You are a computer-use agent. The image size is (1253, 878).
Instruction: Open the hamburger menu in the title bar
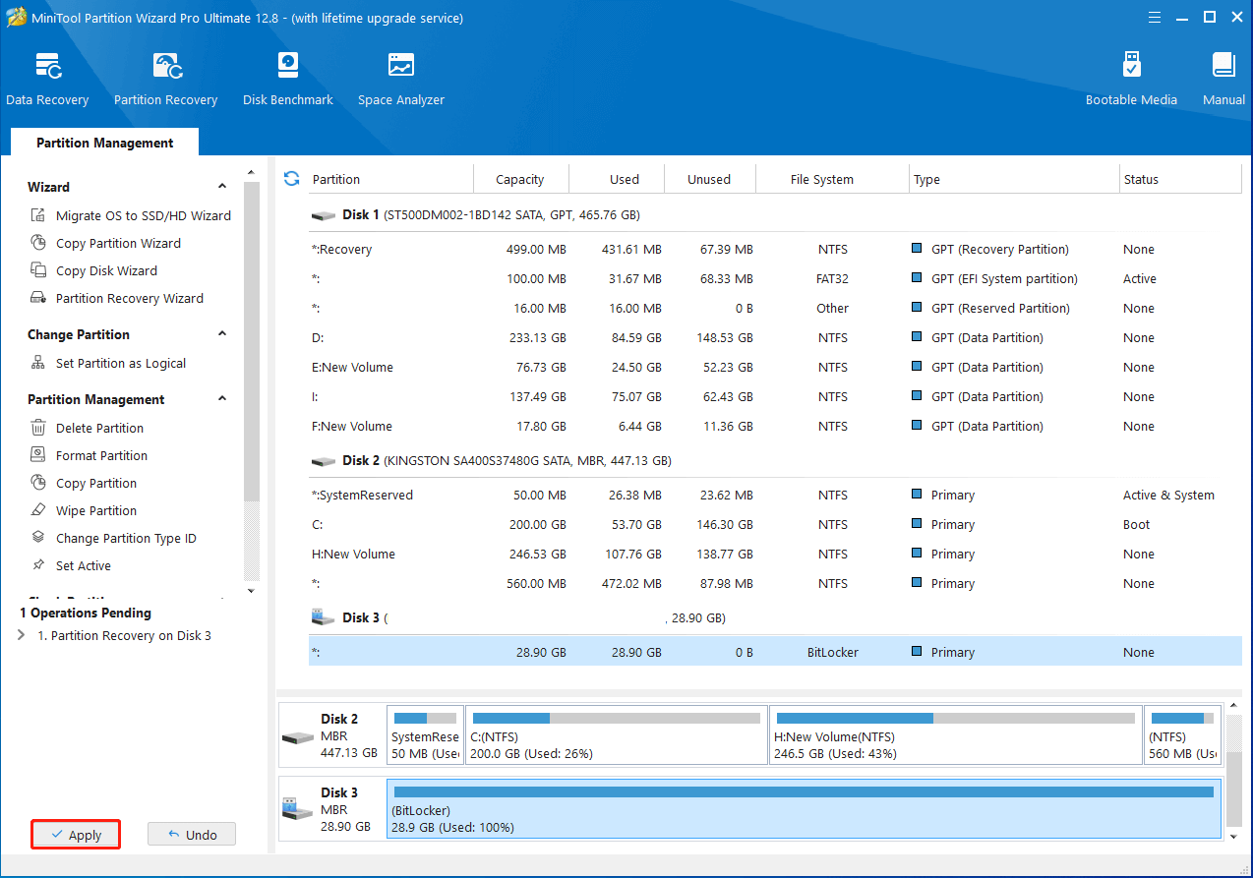pos(1155,17)
